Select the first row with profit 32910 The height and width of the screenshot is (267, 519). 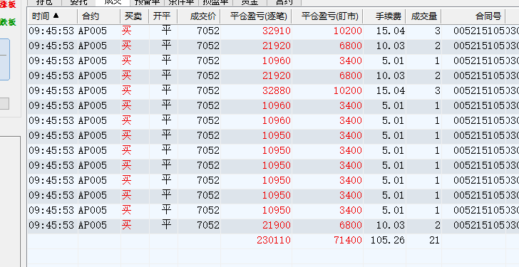pos(273,31)
